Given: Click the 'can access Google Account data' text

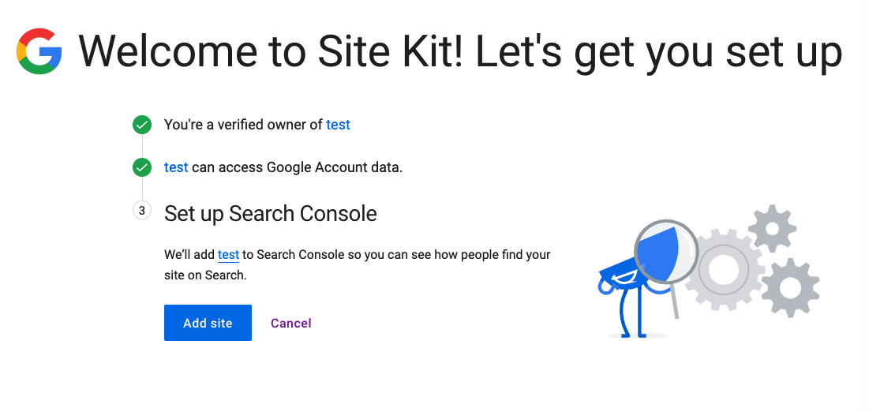Looking at the screenshot, I should pos(297,167).
